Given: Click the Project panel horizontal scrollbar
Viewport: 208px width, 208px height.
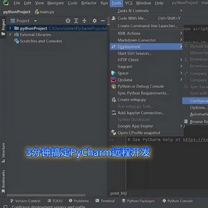Looking at the screenshot, I should [46, 195].
